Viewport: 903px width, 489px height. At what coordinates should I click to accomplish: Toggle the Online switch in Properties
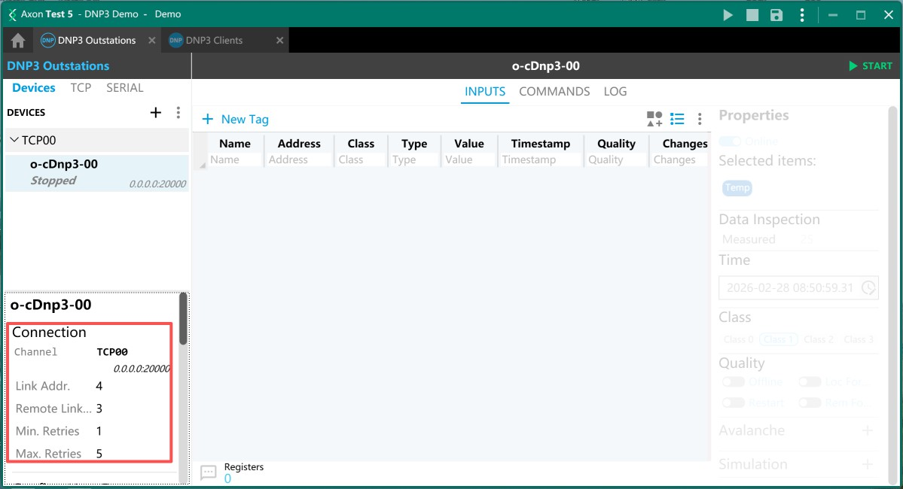coord(730,141)
